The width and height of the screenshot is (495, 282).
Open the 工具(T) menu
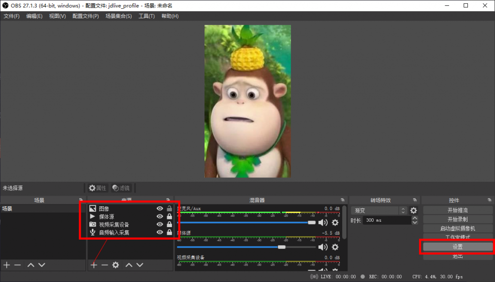click(146, 16)
